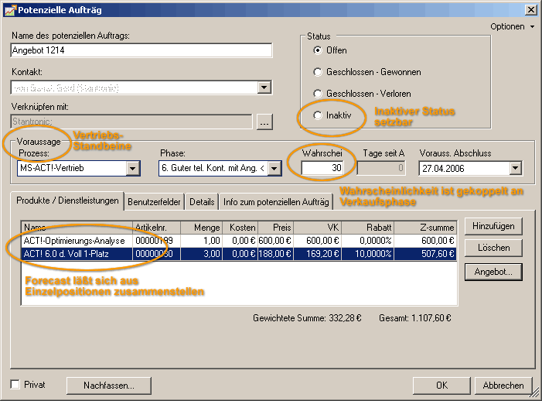This screenshot has height=401, width=542.
Task: Switch to Info zum potenziellen Aufträg tab
Action: 276,201
